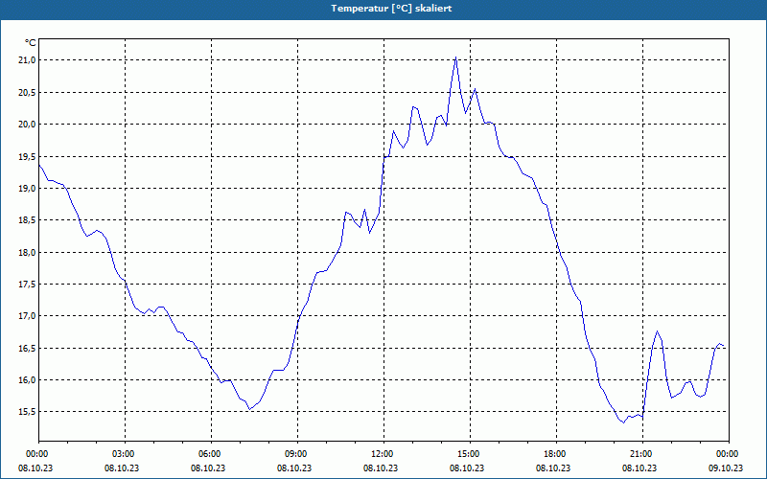The image size is (767, 479).
Task: Select the 21,0 y-axis label
Action: (27, 60)
